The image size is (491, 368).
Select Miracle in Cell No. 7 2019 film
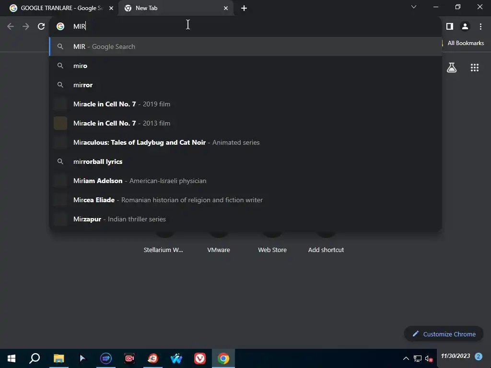point(245,104)
